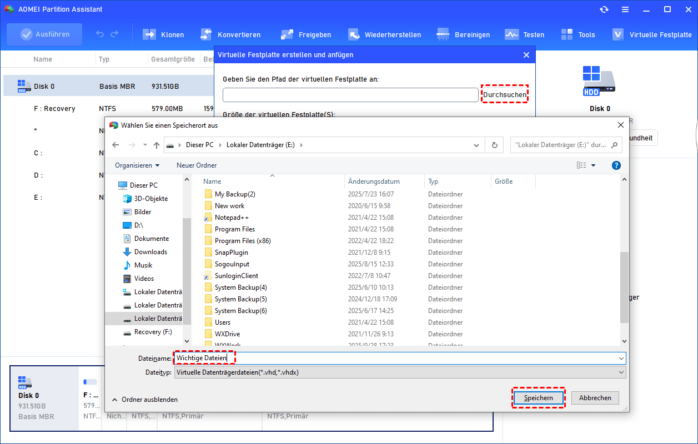Open recent locations dropdown arrow

[x=145, y=145]
